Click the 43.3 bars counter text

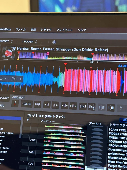click(122, 66)
